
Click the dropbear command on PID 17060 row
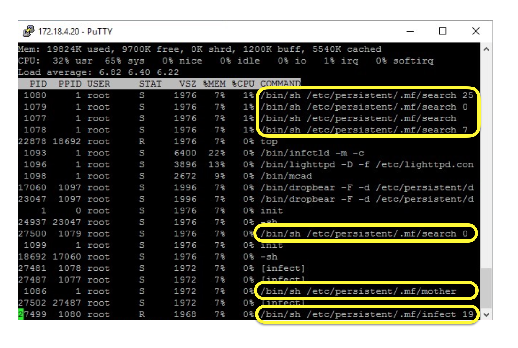point(367,187)
